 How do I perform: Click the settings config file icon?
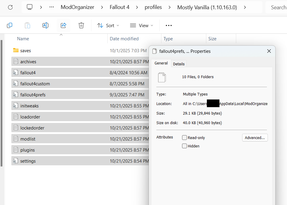pos(16,161)
